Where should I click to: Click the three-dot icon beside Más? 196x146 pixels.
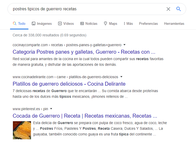(124, 23)
